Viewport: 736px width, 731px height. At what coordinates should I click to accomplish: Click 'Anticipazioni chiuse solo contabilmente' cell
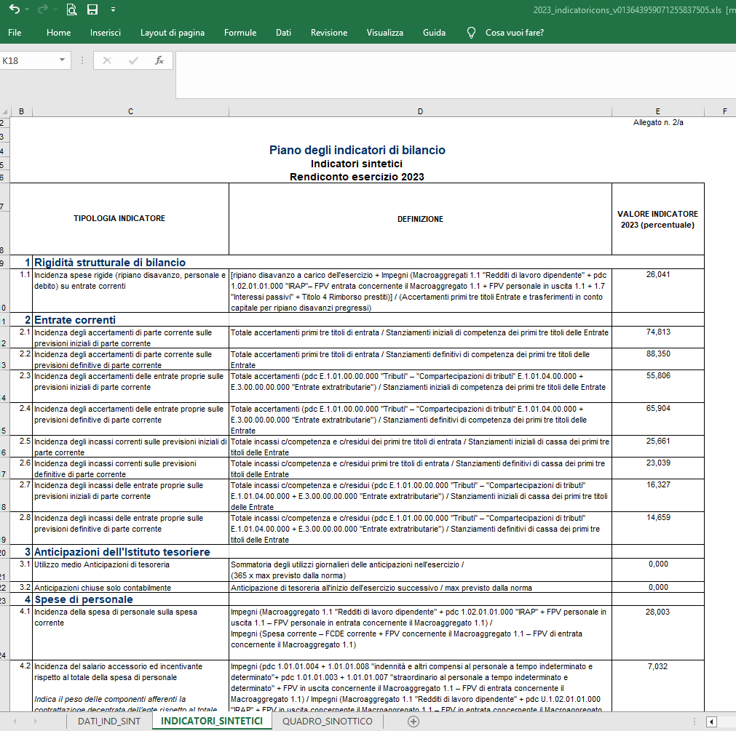point(130,588)
